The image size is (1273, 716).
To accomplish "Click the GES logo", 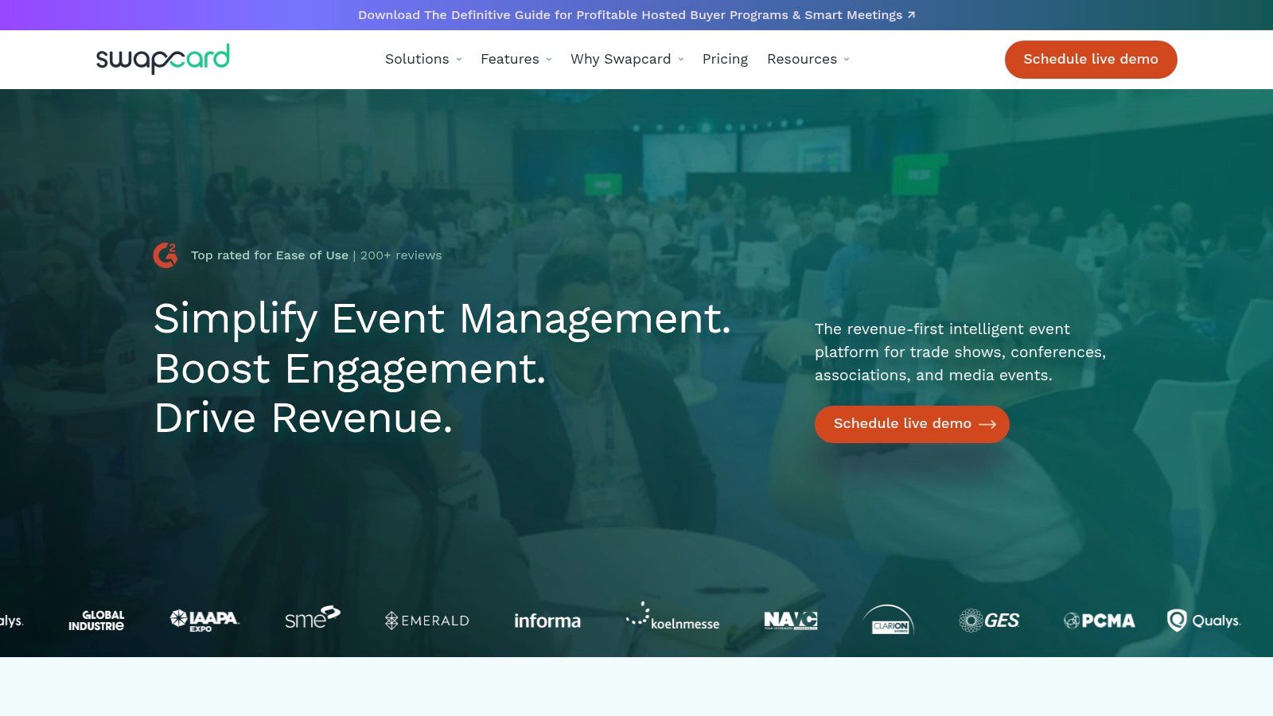I will pos(989,621).
